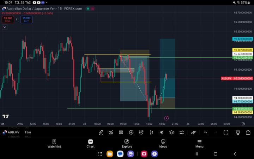Screen dimensions: 254x159
Task: Tap the plus-circle compare symbol icon
Action: [131, 132]
